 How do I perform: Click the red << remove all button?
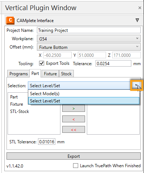coord(73,130)
